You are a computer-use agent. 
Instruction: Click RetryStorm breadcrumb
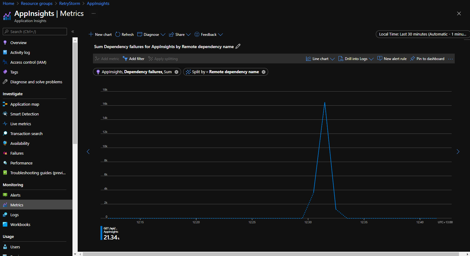click(x=70, y=3)
